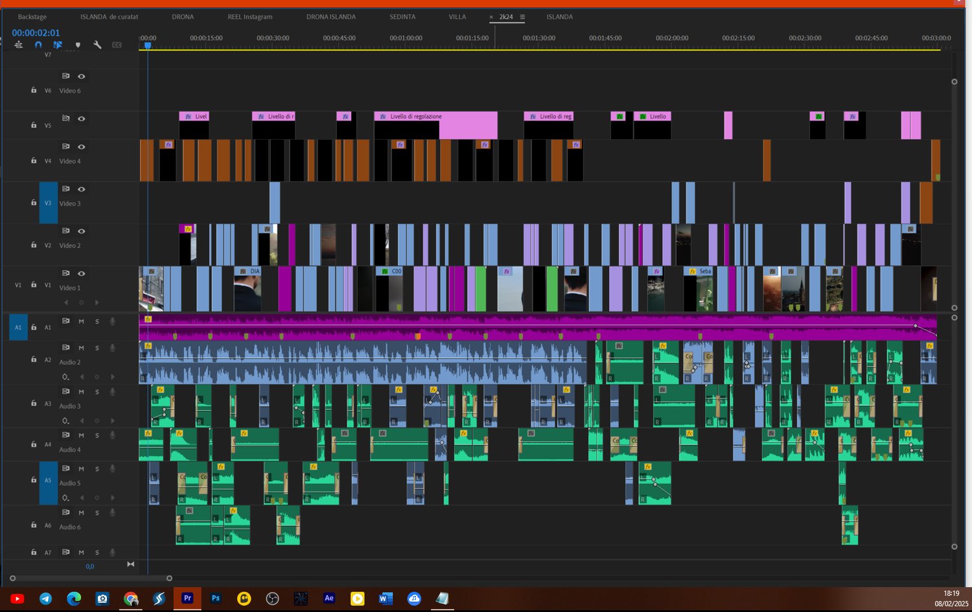
Task: Hide Video 1 track output
Action: [82, 273]
